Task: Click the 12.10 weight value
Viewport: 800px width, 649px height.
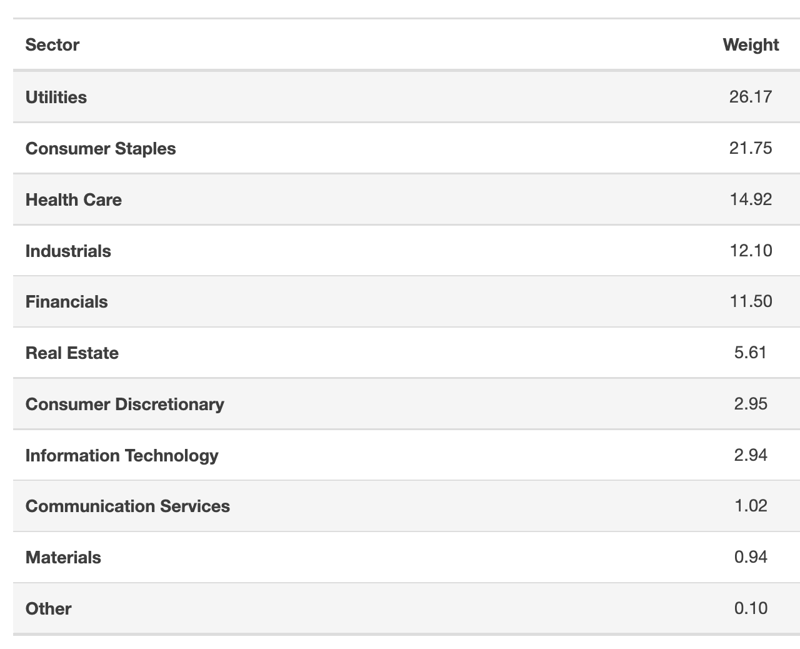Action: (x=751, y=251)
